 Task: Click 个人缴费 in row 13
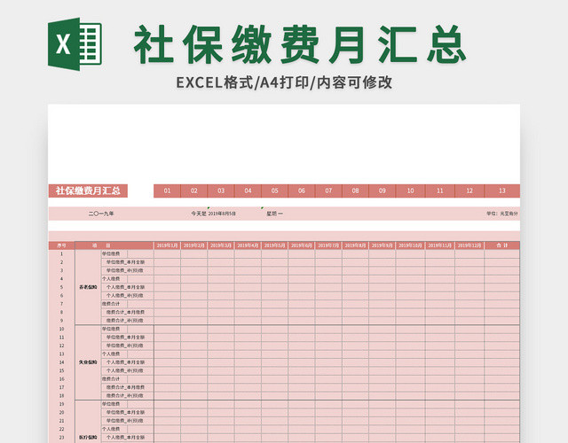111,354
